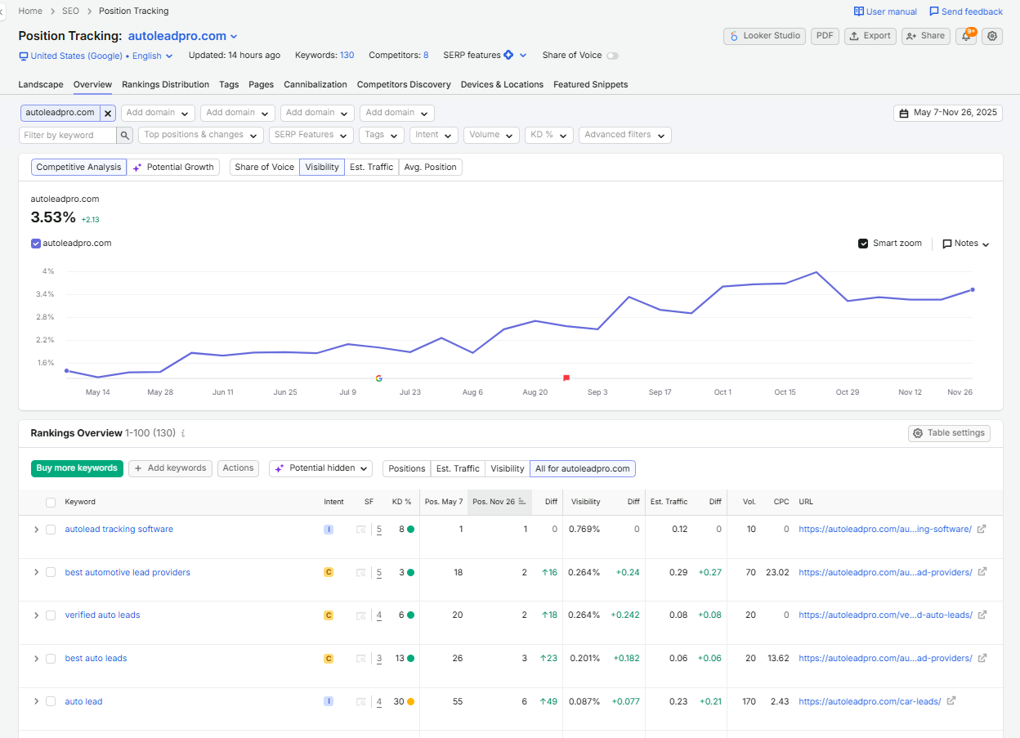This screenshot has height=738, width=1020.
Task: Remove the autoleadpro.com domain chip
Action: pos(108,114)
